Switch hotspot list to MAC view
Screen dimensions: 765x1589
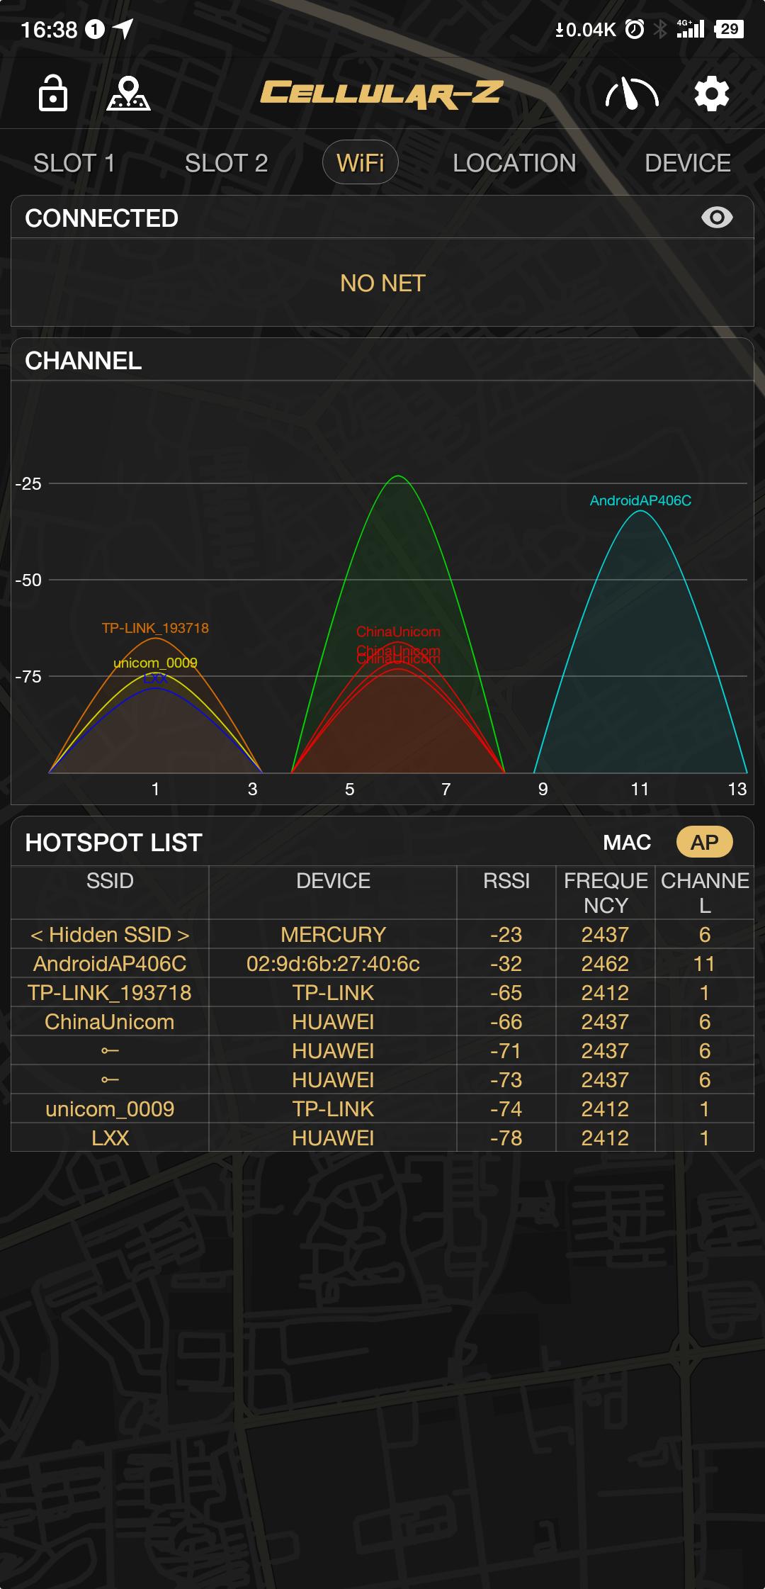point(627,842)
